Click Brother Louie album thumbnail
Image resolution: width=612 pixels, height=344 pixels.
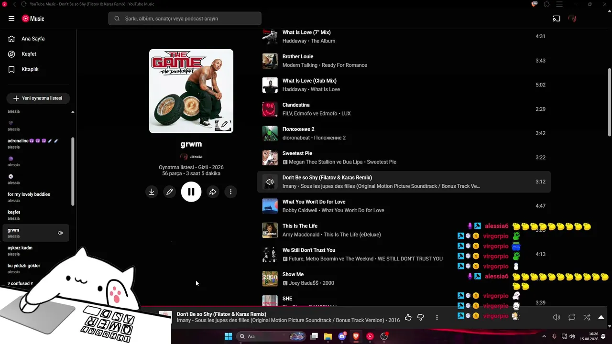(270, 61)
